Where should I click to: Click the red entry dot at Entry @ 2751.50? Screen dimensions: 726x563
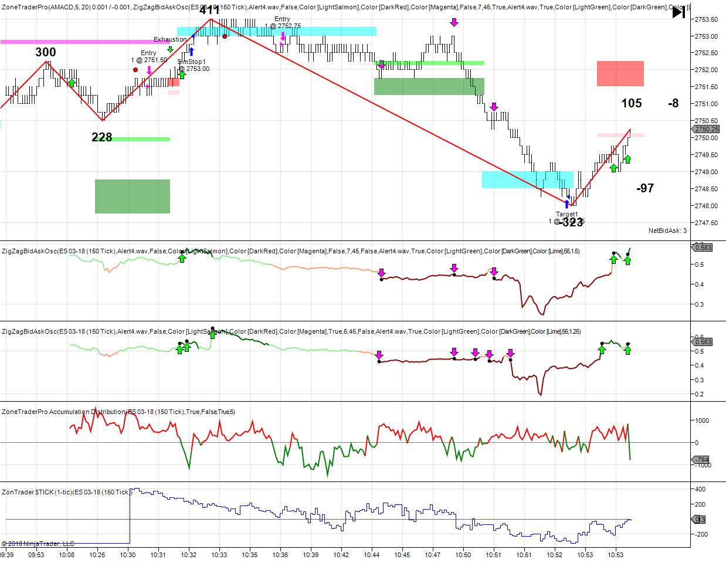137,69
